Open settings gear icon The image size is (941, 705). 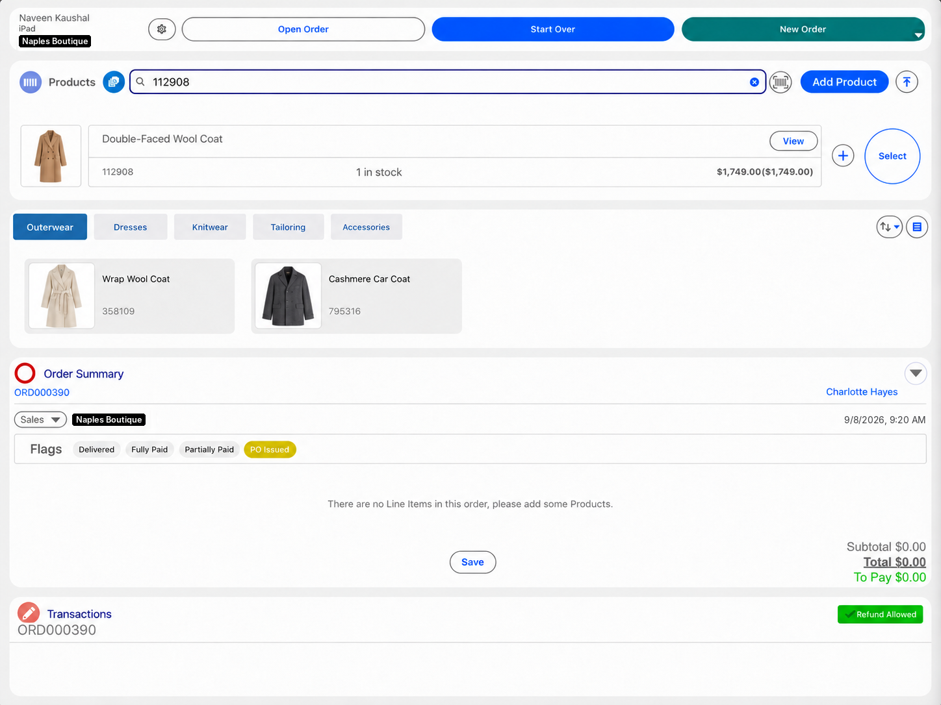click(162, 29)
